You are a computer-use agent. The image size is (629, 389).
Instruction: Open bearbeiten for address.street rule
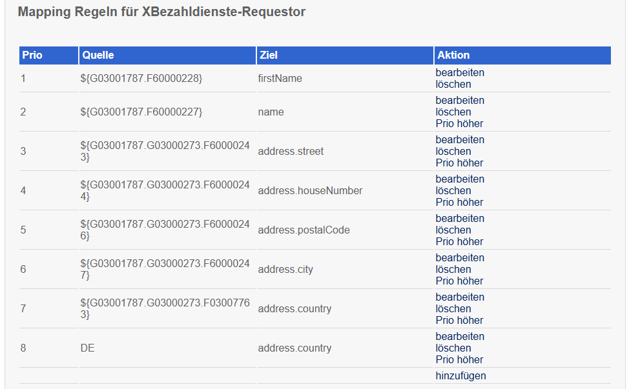click(x=460, y=139)
